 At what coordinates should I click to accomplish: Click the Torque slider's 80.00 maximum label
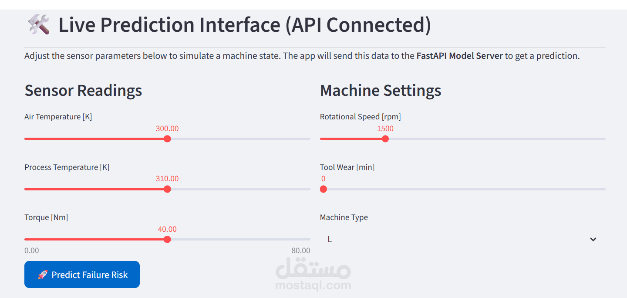(300, 251)
